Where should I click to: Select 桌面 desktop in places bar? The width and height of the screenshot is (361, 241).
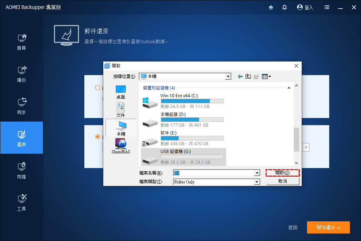click(x=121, y=92)
